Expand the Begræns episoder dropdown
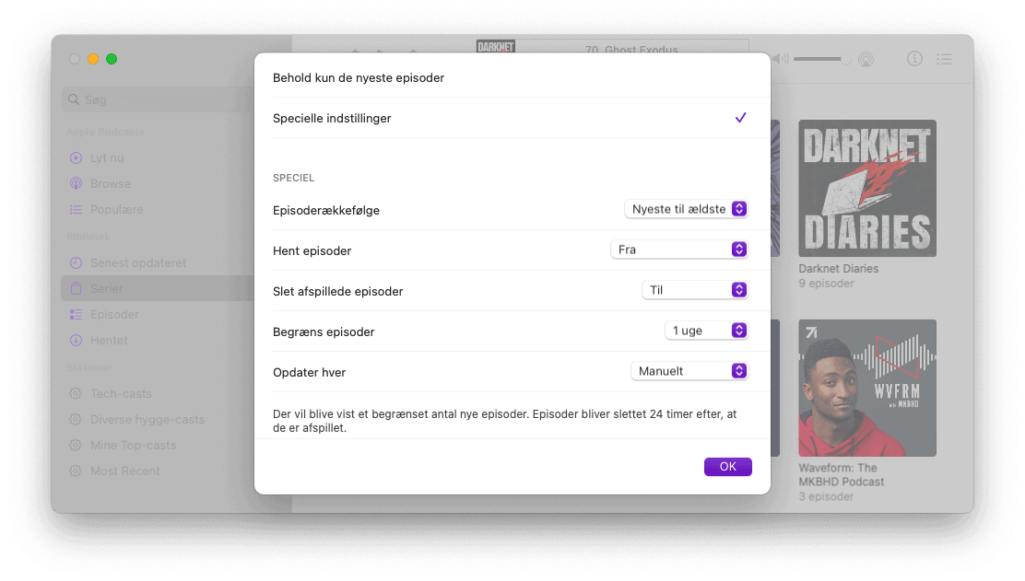The image size is (1025, 581). (x=706, y=331)
